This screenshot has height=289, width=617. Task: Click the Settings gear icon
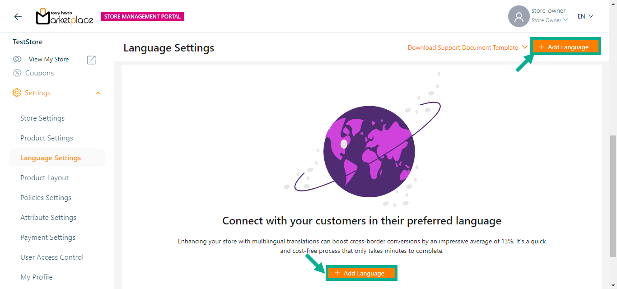17,93
